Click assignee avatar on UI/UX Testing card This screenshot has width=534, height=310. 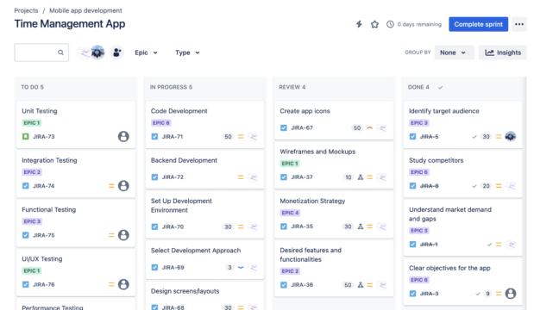click(x=123, y=284)
